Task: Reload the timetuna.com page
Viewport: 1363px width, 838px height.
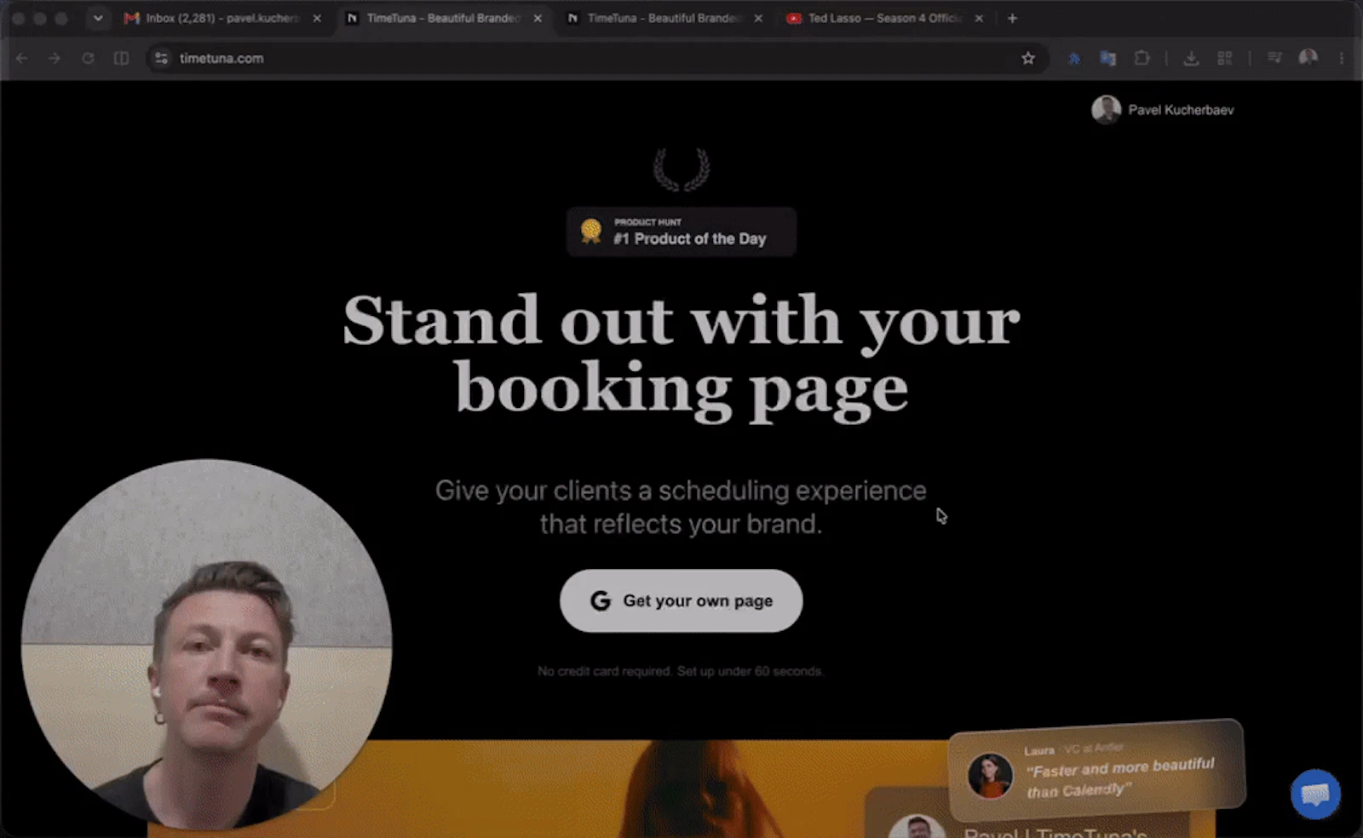Action: click(88, 59)
